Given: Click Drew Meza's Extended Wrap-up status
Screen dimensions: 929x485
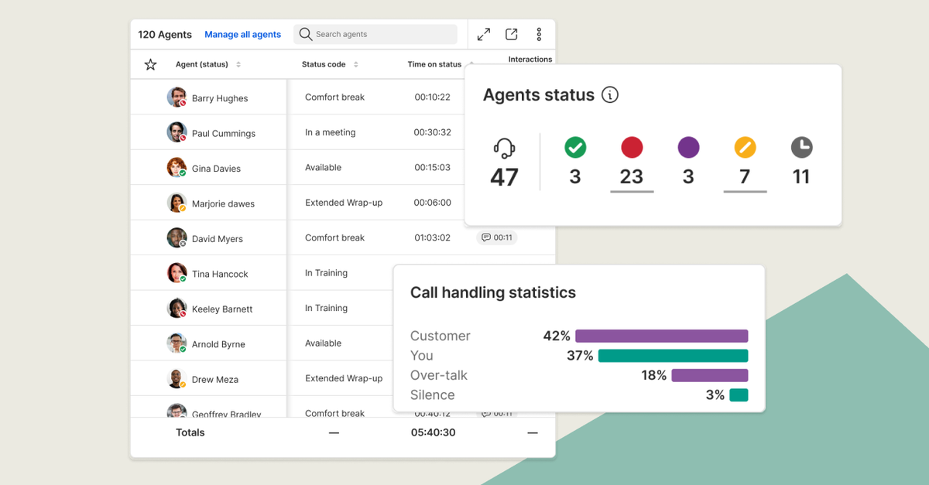Looking at the screenshot, I should (344, 378).
